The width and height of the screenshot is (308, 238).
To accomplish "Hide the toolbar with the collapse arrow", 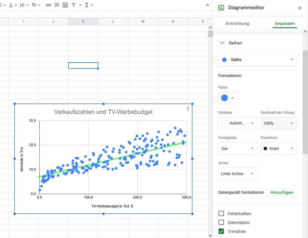I will [x=207, y=5].
